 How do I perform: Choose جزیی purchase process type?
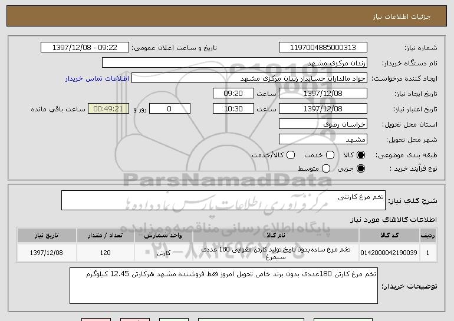coord(361,168)
